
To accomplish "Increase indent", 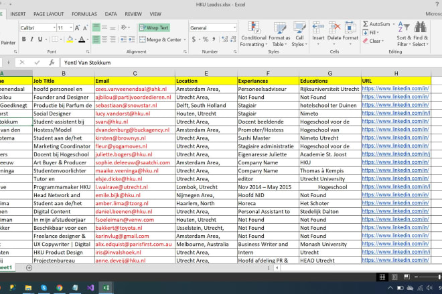I will click(132, 39).
